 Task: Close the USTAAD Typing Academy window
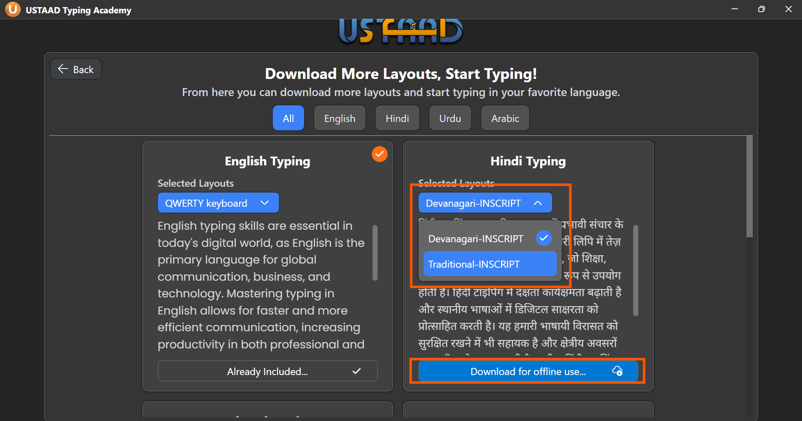point(788,9)
